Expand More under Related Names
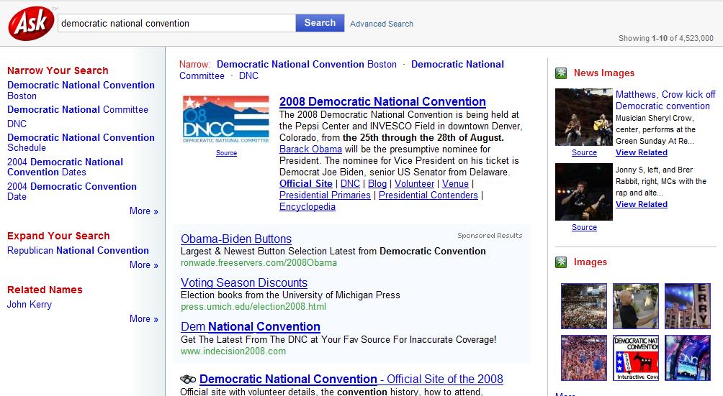723x396 pixels. (143, 319)
